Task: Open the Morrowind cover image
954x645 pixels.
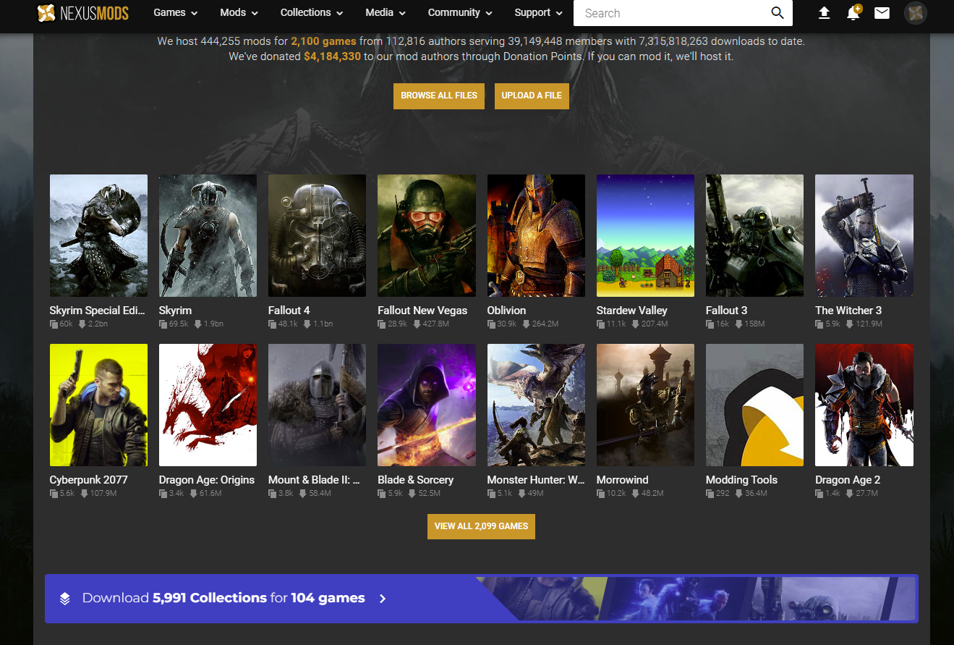Action: (x=645, y=405)
